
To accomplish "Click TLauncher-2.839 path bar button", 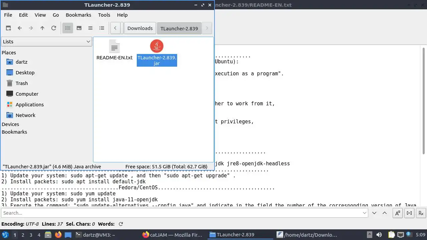I will click(x=179, y=28).
